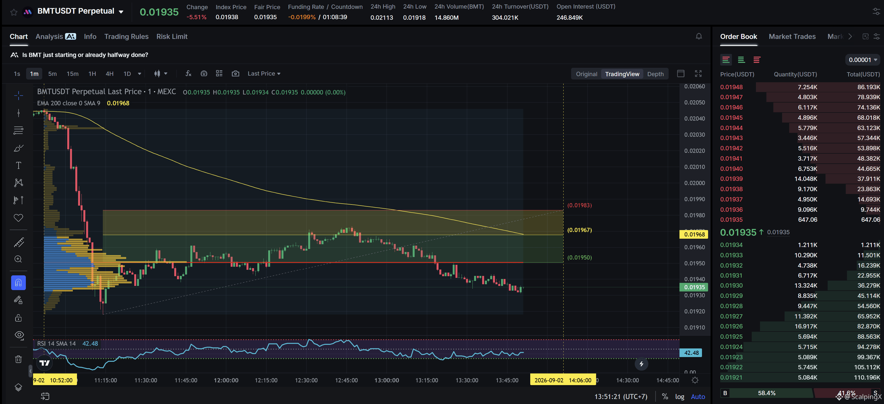Select the 15m timeframe button

(73, 73)
